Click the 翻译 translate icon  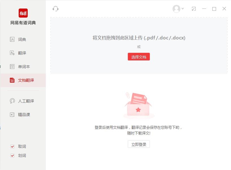[12, 53]
